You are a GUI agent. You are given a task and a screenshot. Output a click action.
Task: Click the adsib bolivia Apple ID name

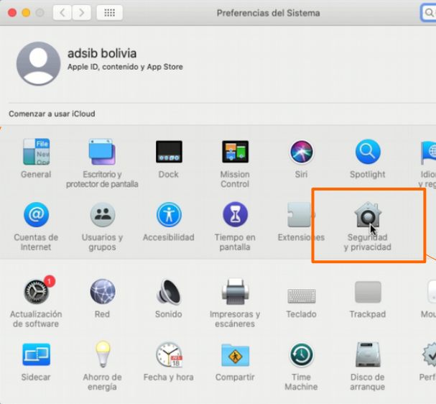coord(101,54)
